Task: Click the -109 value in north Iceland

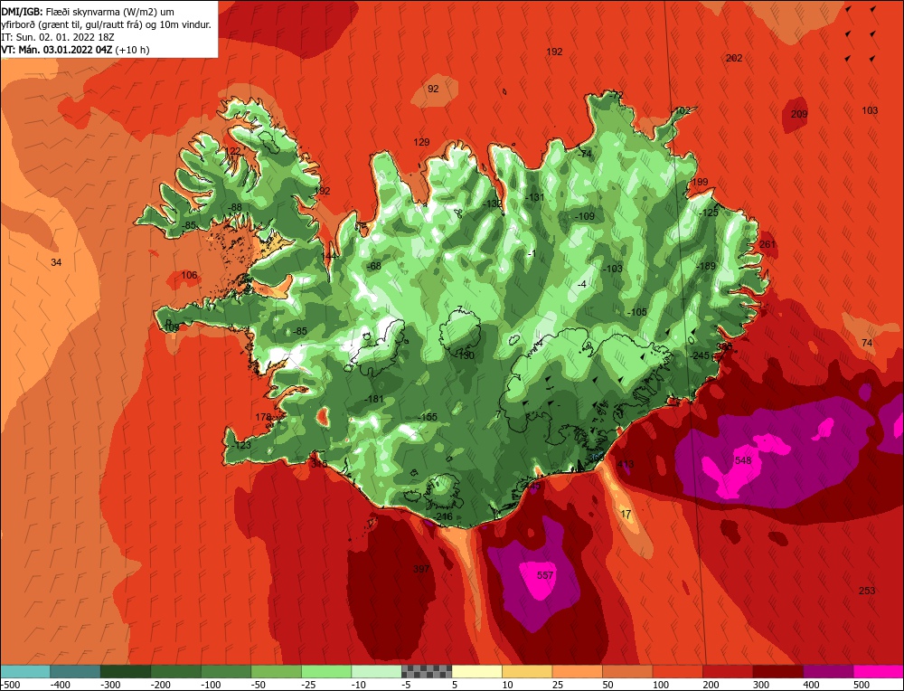Action: 584,216
